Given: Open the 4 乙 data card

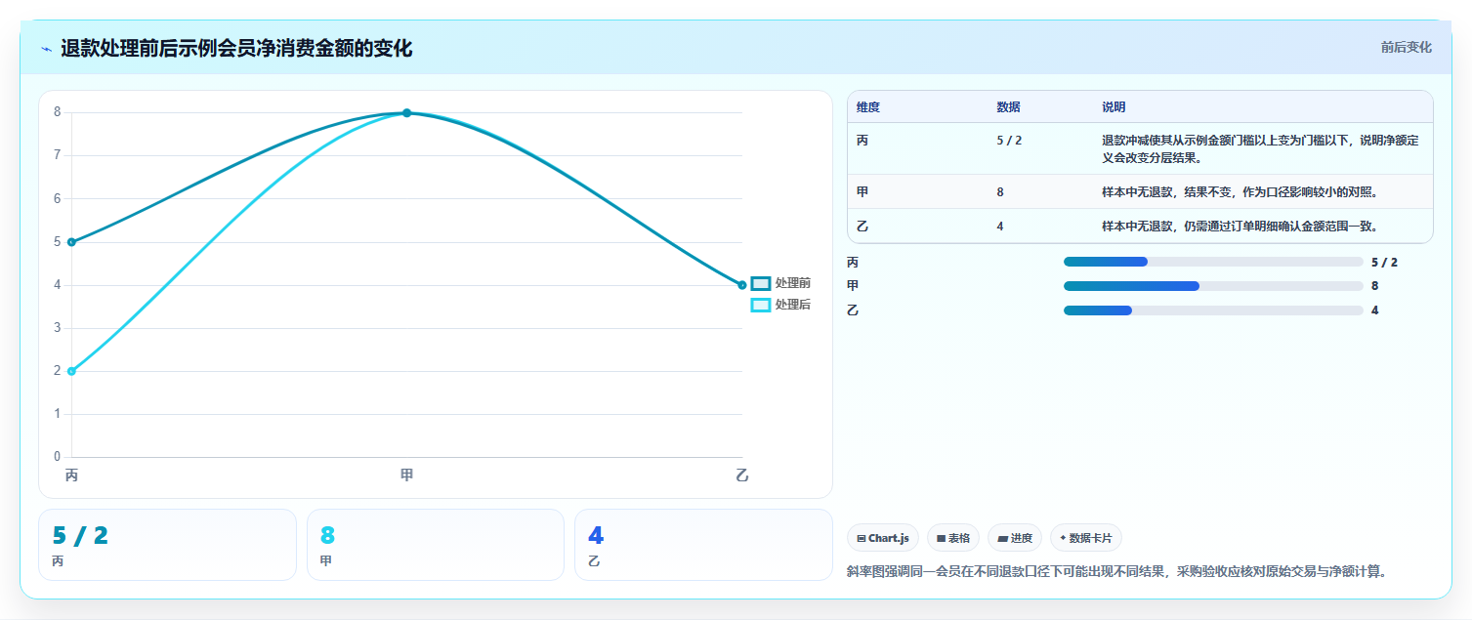Looking at the screenshot, I should click(703, 545).
